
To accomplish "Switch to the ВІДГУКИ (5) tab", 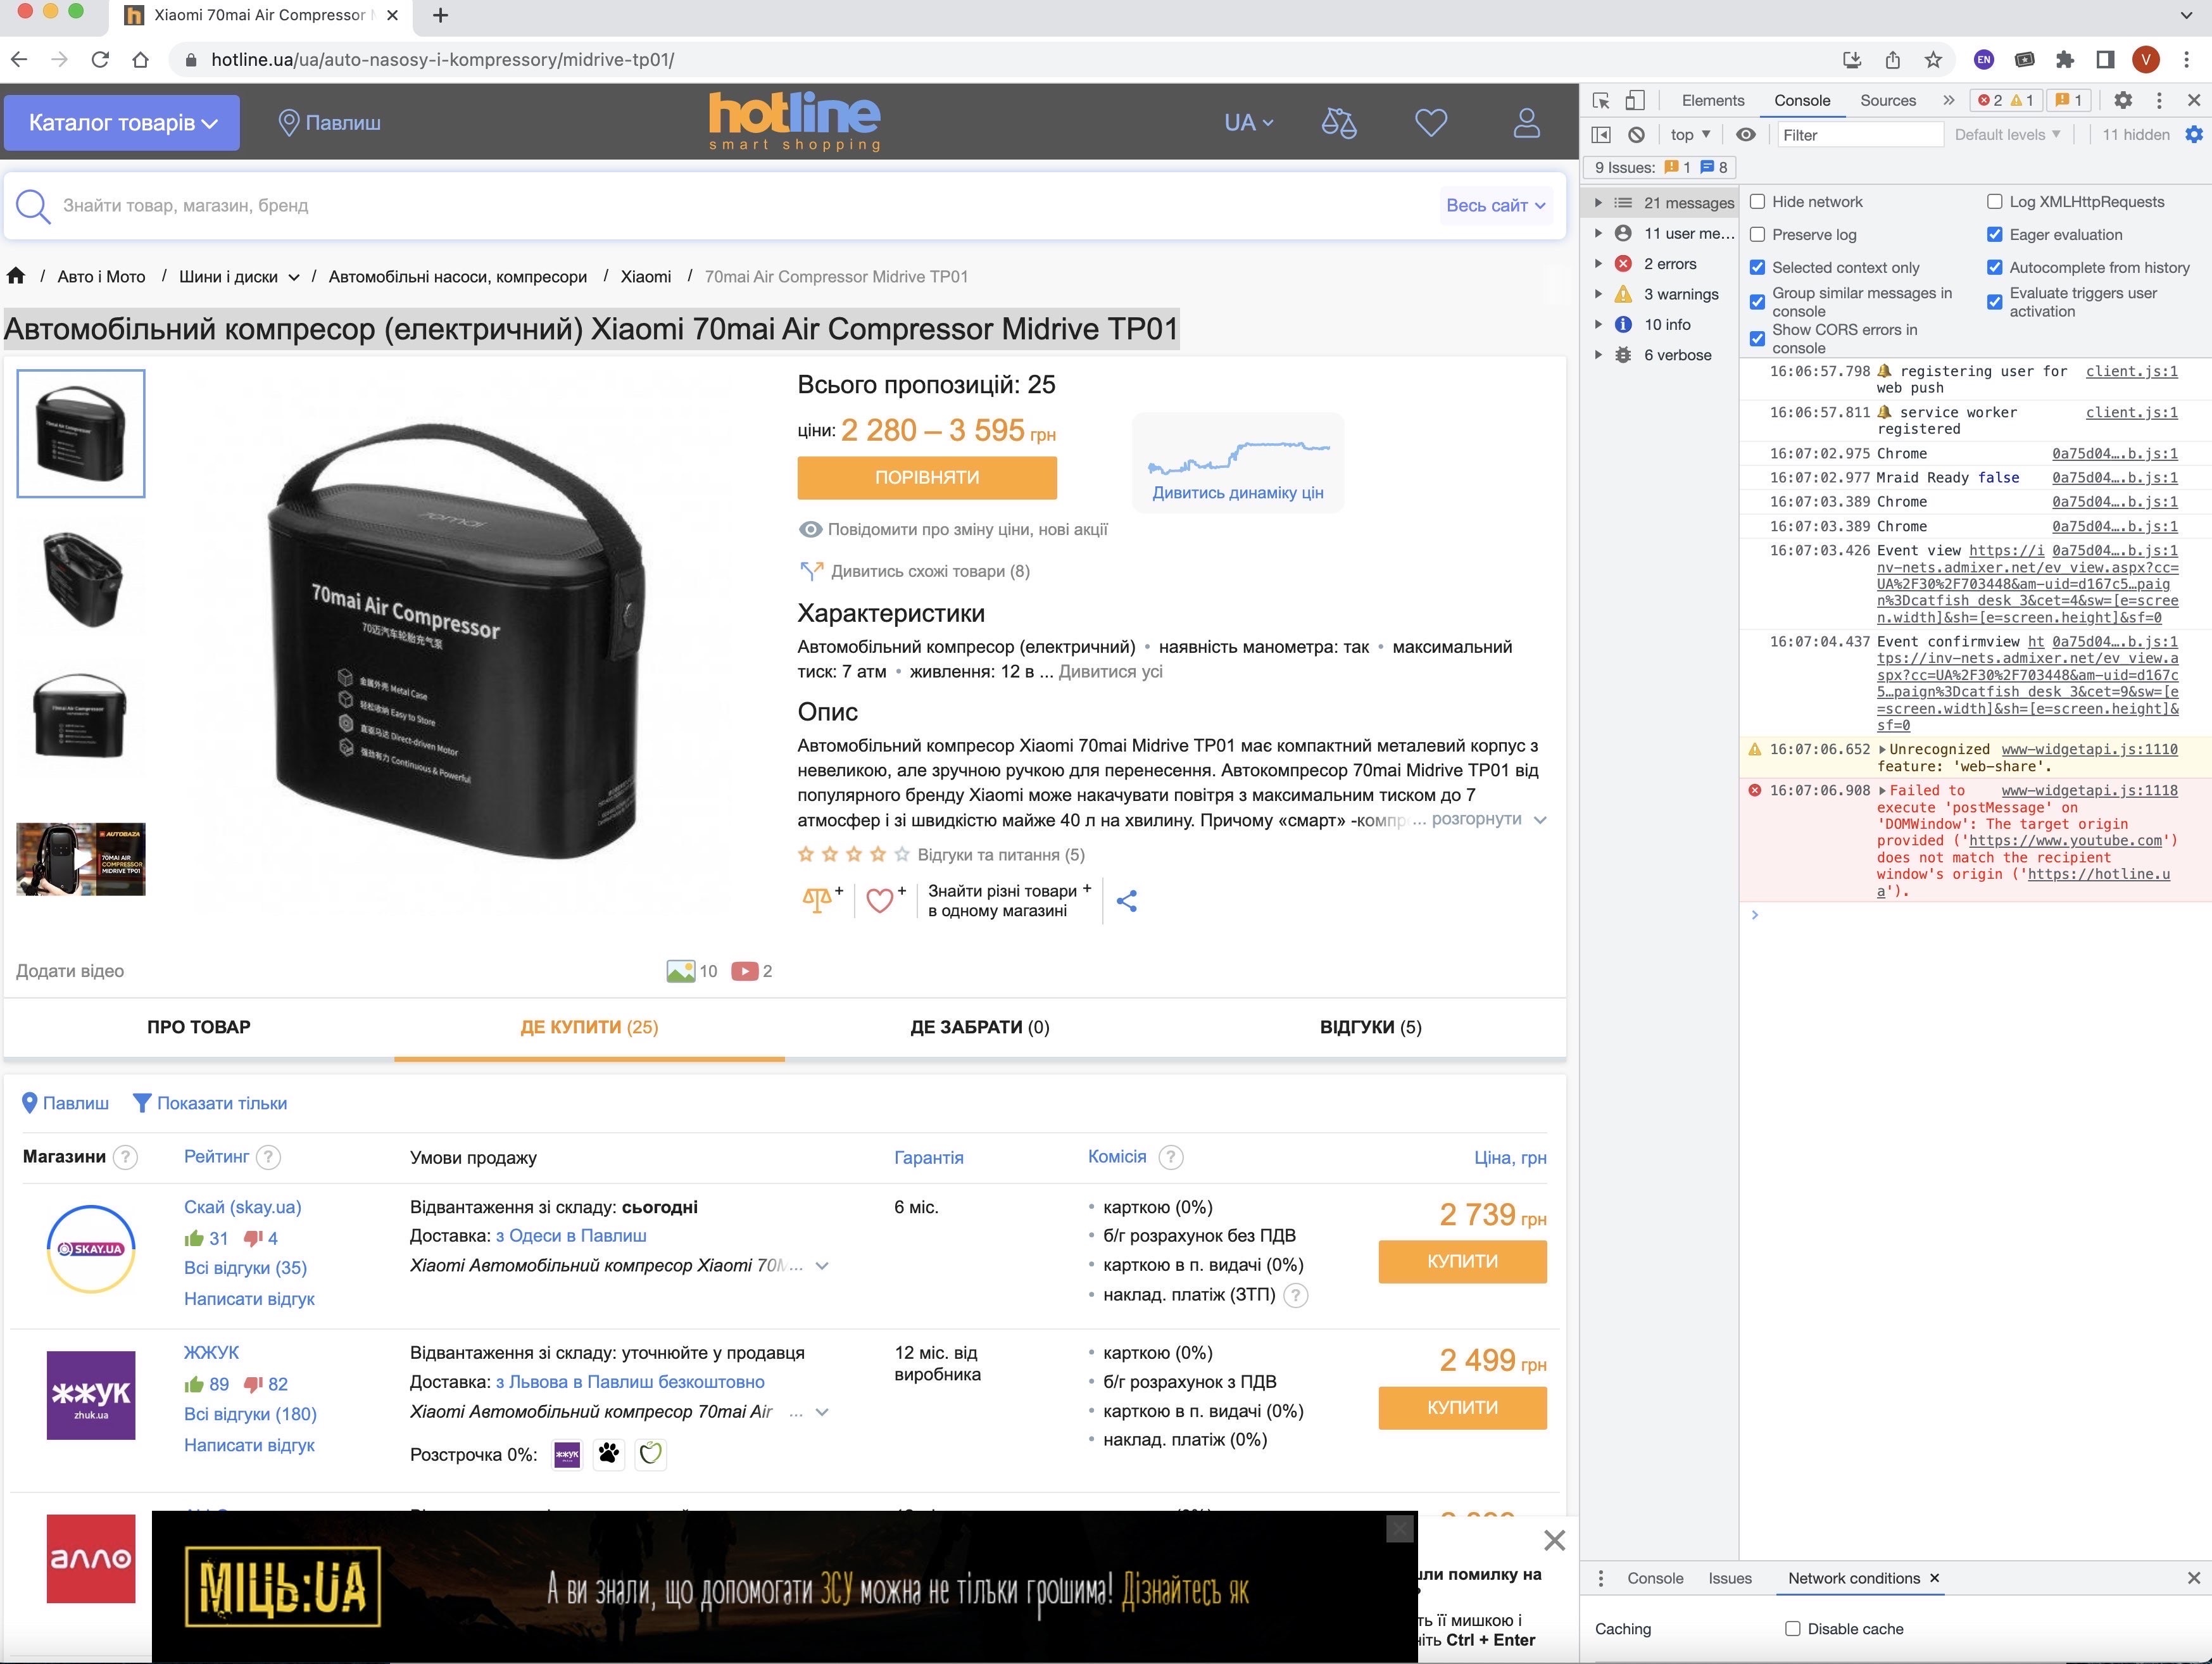I will coord(1370,1027).
